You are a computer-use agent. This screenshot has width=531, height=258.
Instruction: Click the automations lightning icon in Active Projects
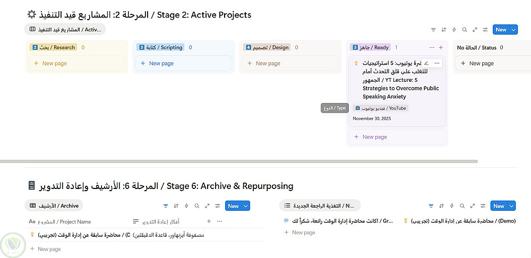coord(454,30)
